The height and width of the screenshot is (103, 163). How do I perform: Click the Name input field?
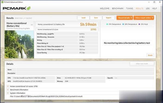(x=85, y=69)
